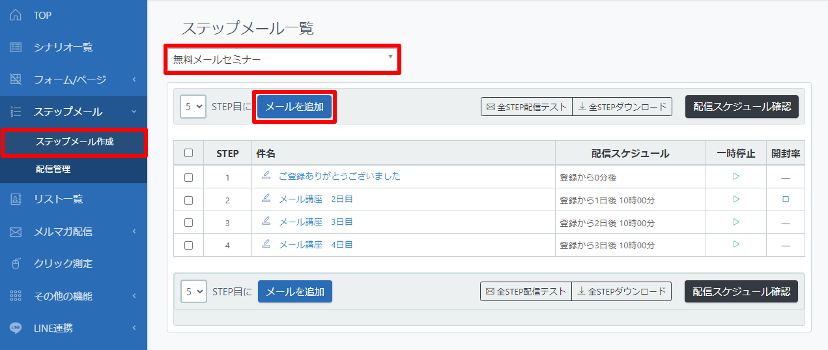Check the checkbox for STEP 4 row
Viewport: 828px width, 350px height.
click(x=188, y=246)
